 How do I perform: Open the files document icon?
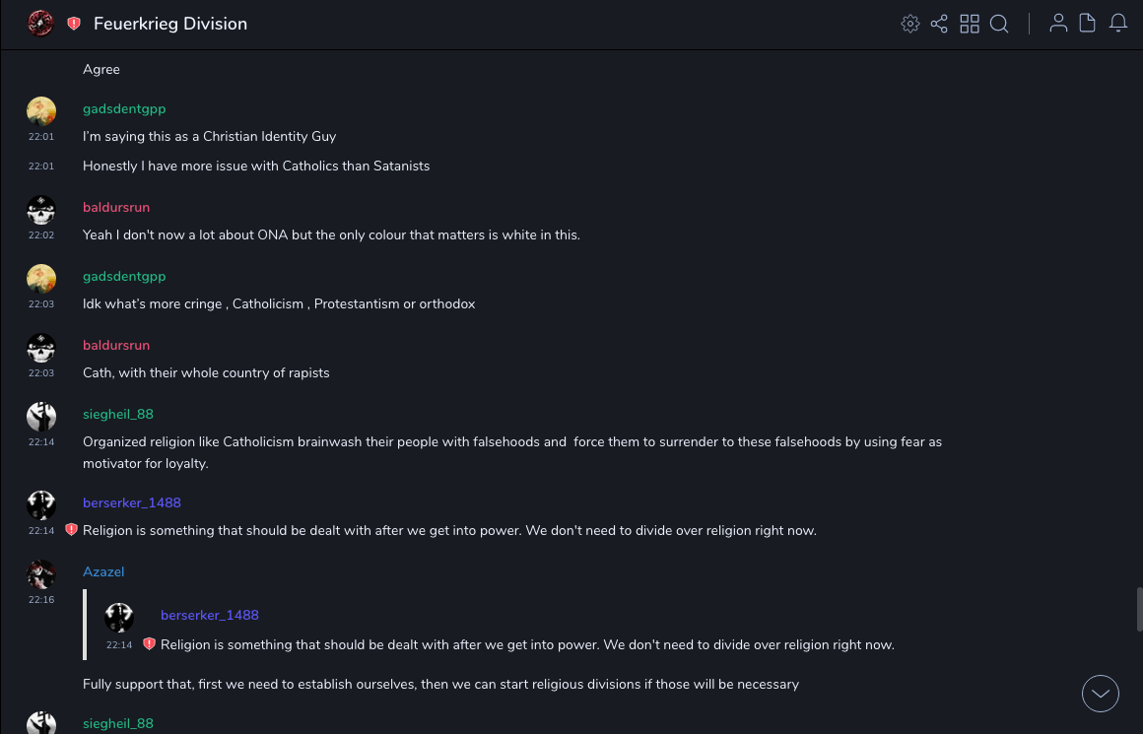click(x=1088, y=24)
